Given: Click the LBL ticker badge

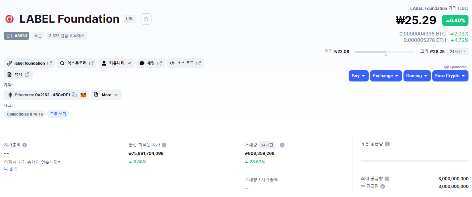Looking at the screenshot, I should (130, 19).
